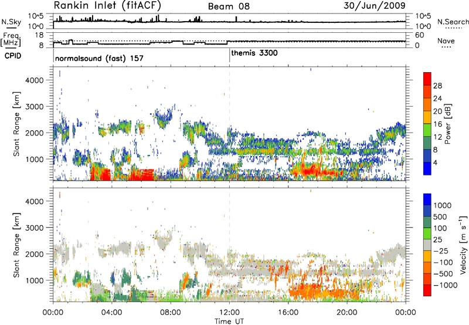Click the date "30/Jun/2009"
Viewport: 469px width, 325px height.
coord(374,6)
